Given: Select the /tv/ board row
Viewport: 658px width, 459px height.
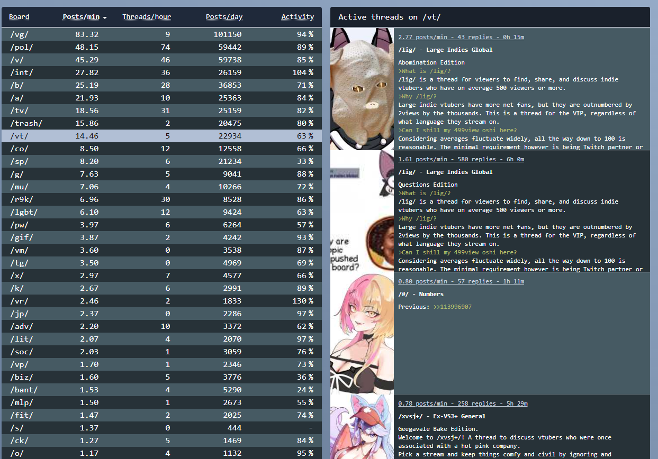Looking at the screenshot, I should (x=161, y=111).
